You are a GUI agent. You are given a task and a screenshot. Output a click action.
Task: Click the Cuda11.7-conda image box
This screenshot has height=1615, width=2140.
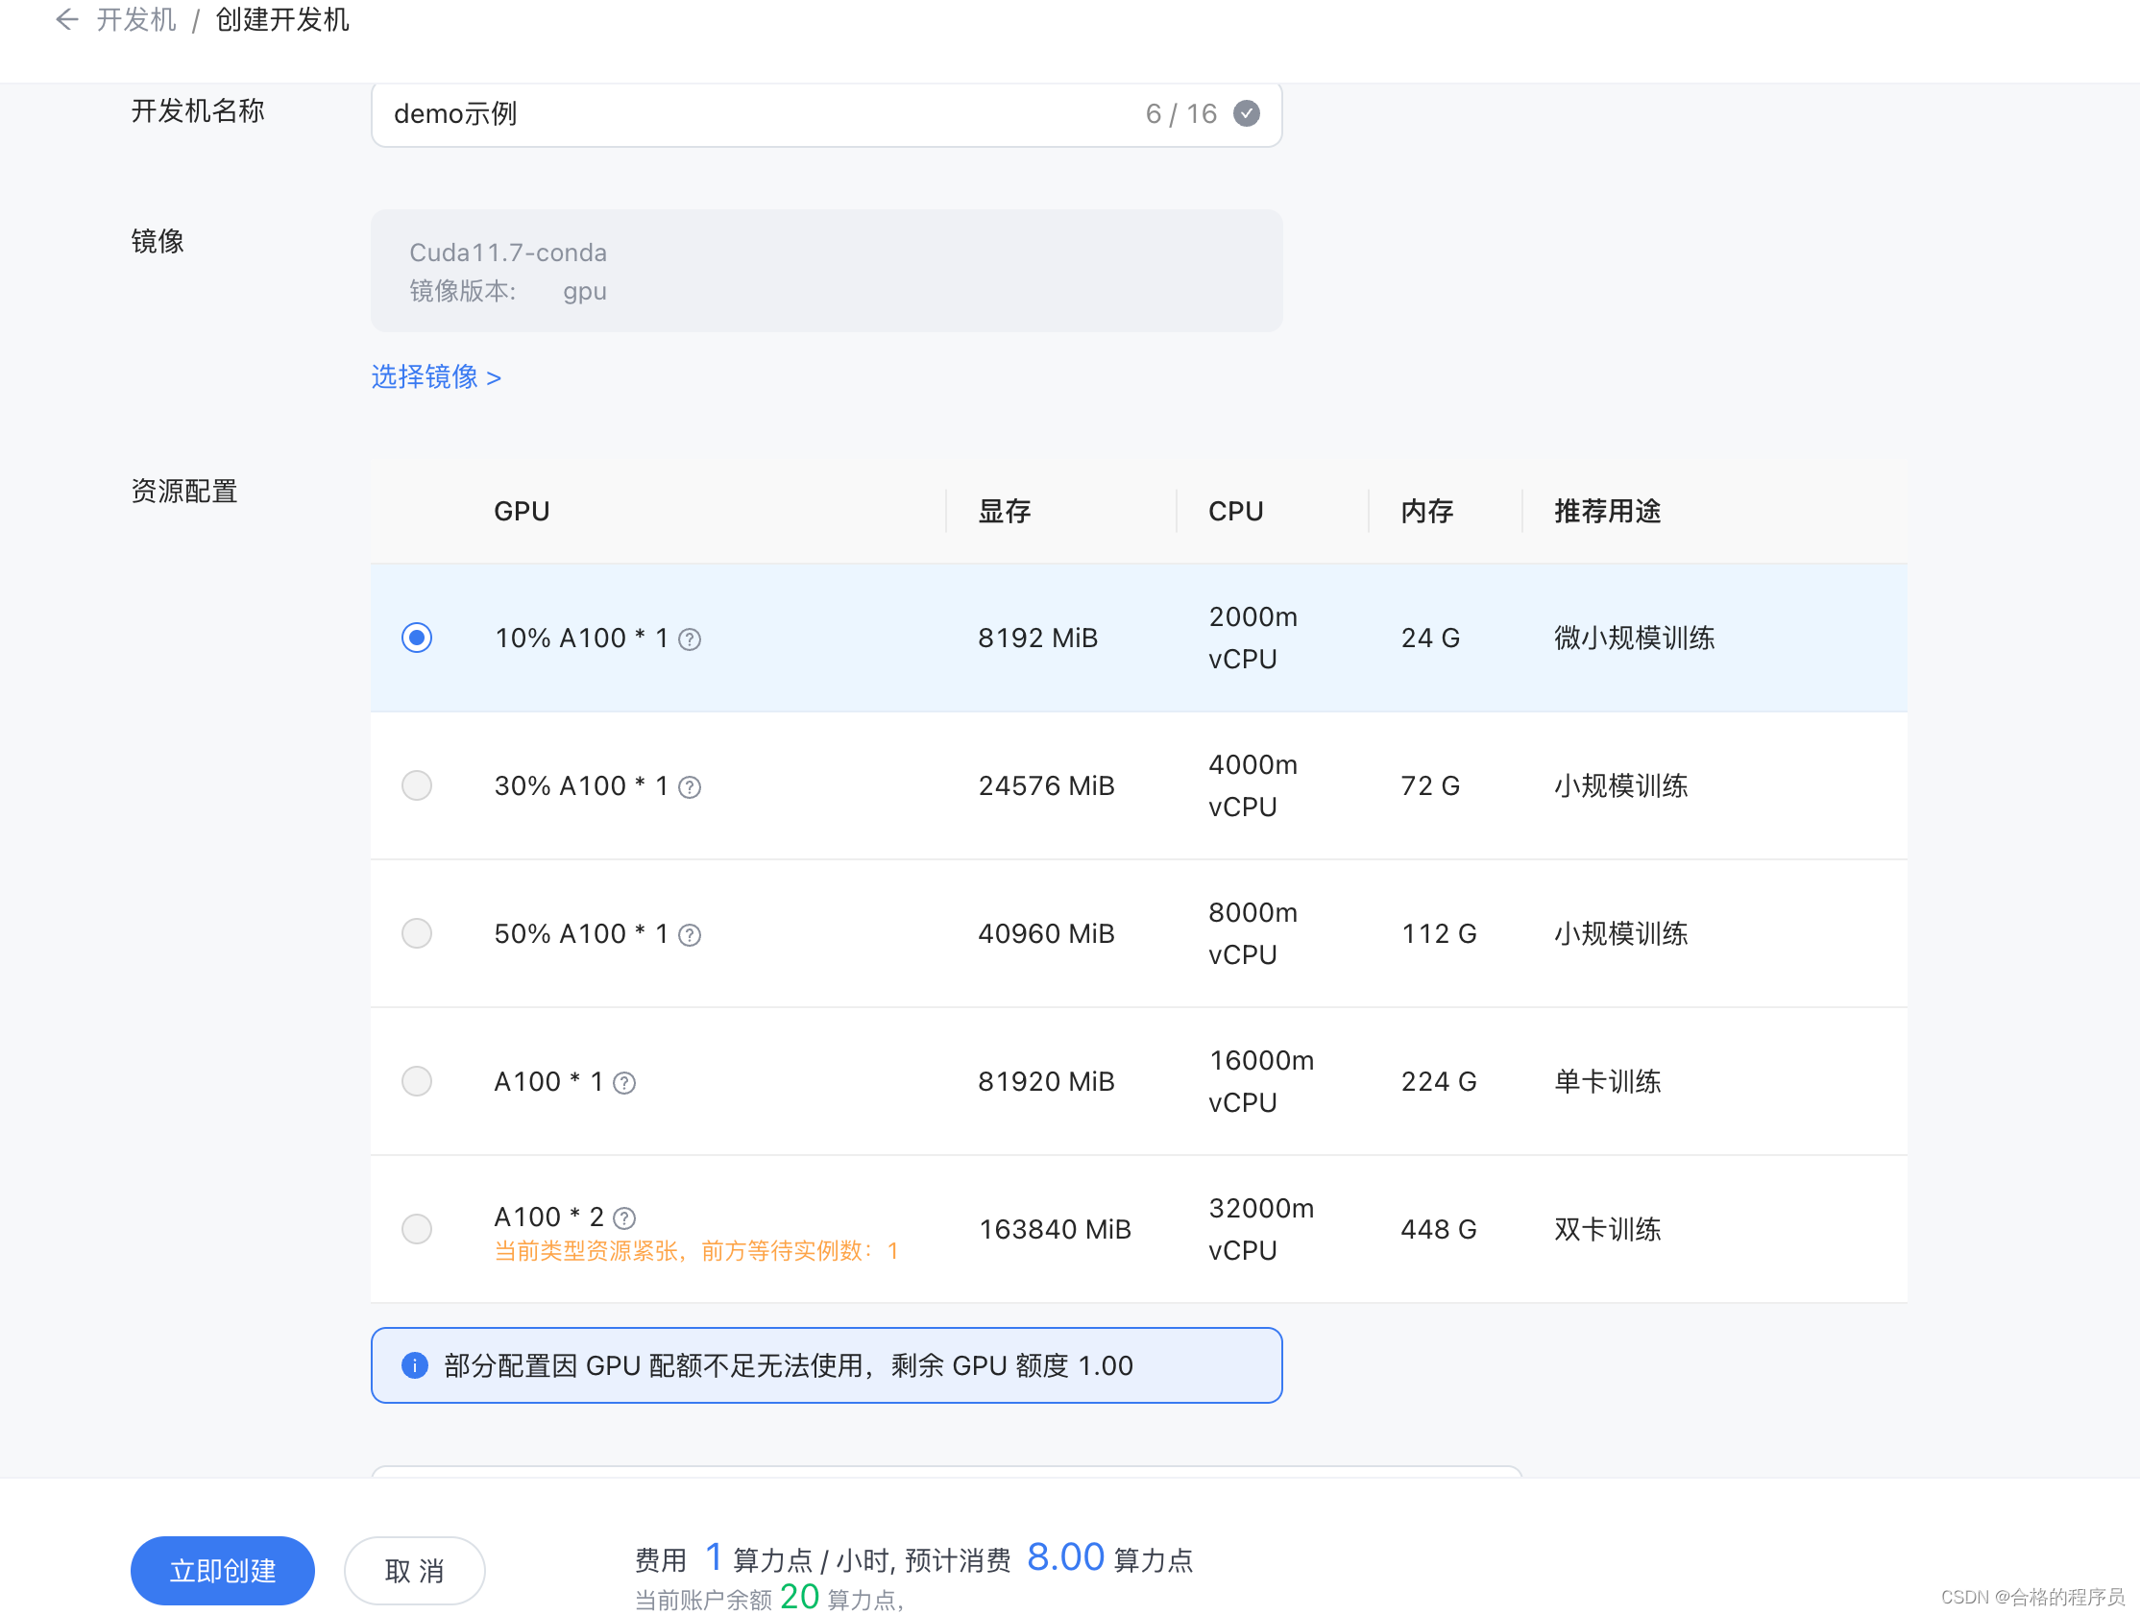(826, 271)
